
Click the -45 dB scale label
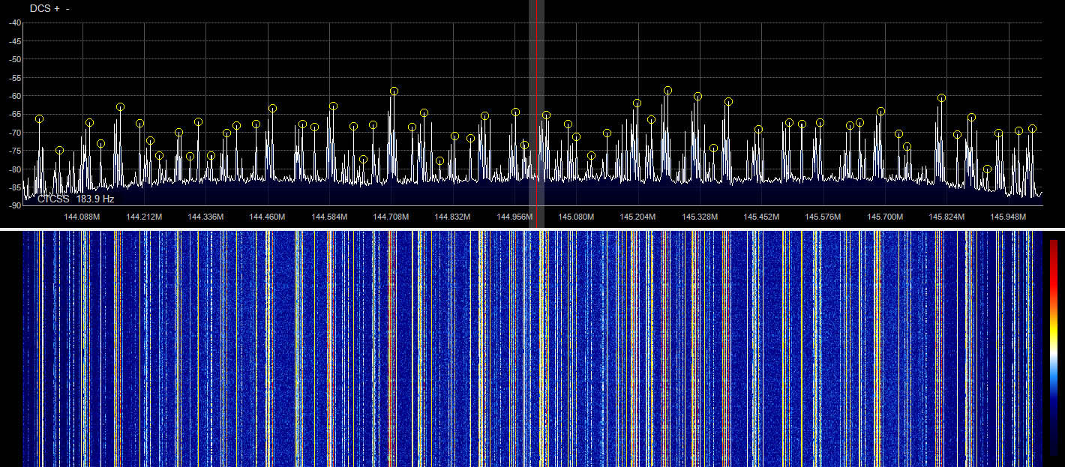point(14,40)
